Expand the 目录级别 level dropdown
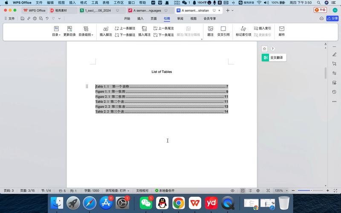Screen dimensions: 341x213 [86, 31]
